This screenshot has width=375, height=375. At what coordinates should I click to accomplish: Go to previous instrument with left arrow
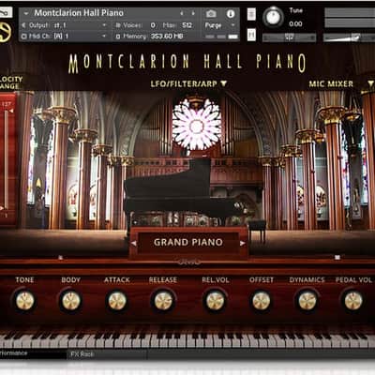182,13
